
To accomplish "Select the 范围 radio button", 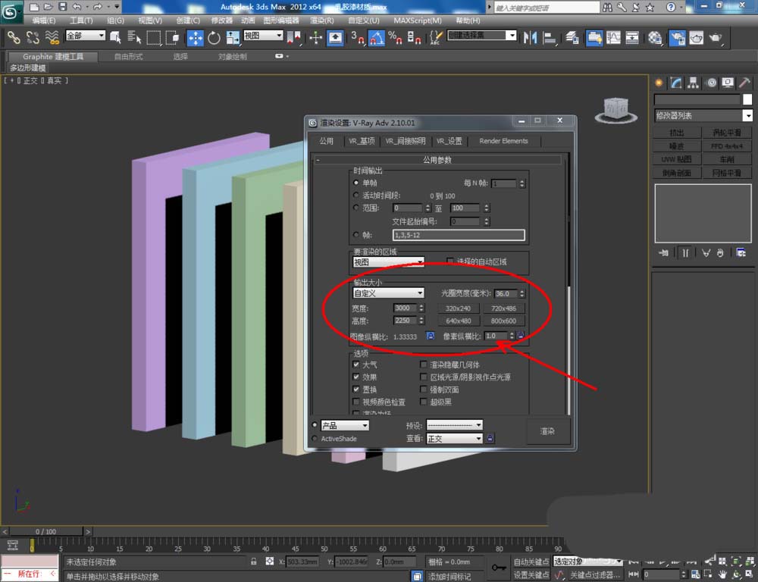I will click(357, 208).
